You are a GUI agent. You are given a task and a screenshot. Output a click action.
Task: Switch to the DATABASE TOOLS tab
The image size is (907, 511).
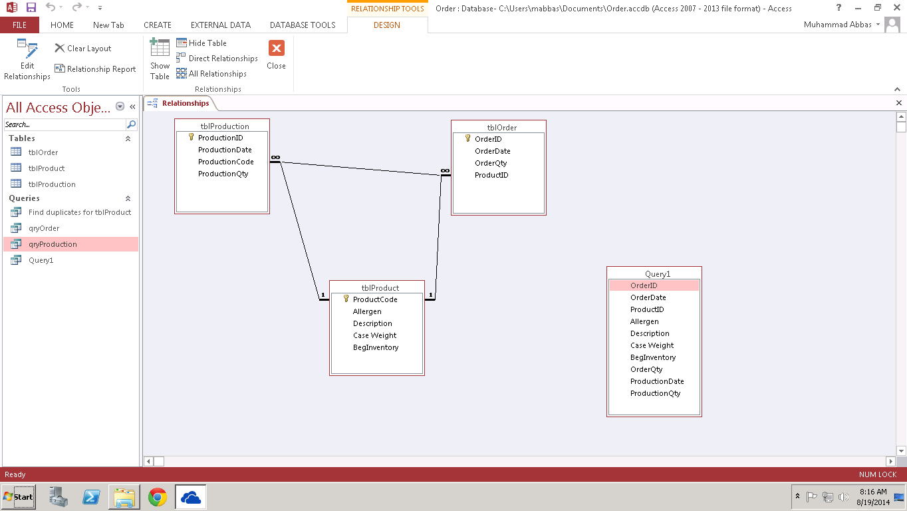pos(303,25)
